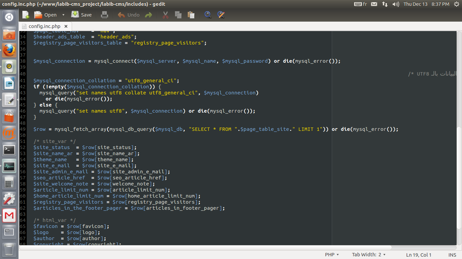Click the /* site_var */ comment
Viewport: 462px width, 259px height.
pyautogui.click(x=54, y=141)
